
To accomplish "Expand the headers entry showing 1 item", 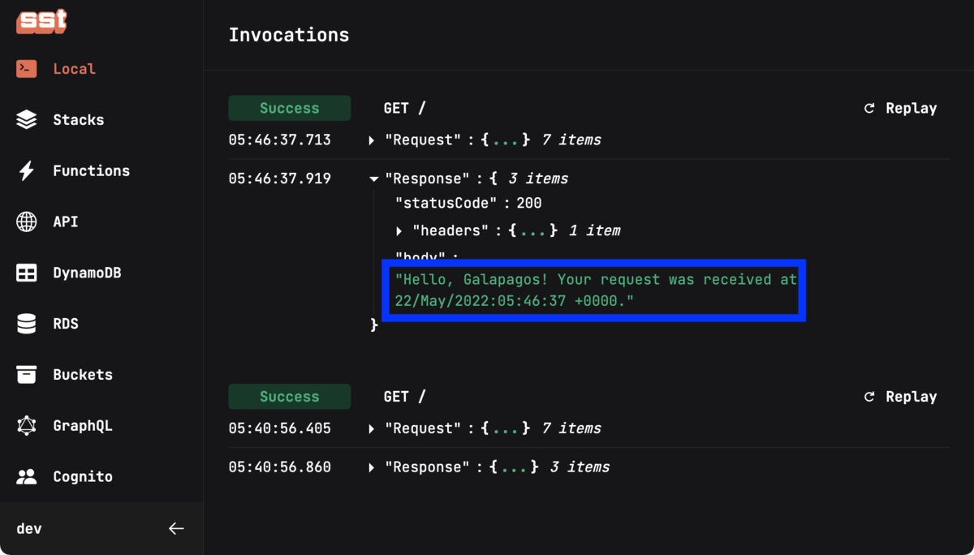I will [x=399, y=230].
